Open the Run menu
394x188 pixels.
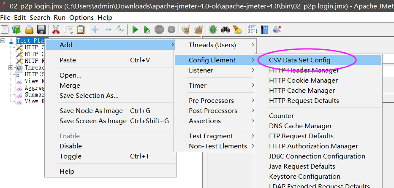click(60, 18)
